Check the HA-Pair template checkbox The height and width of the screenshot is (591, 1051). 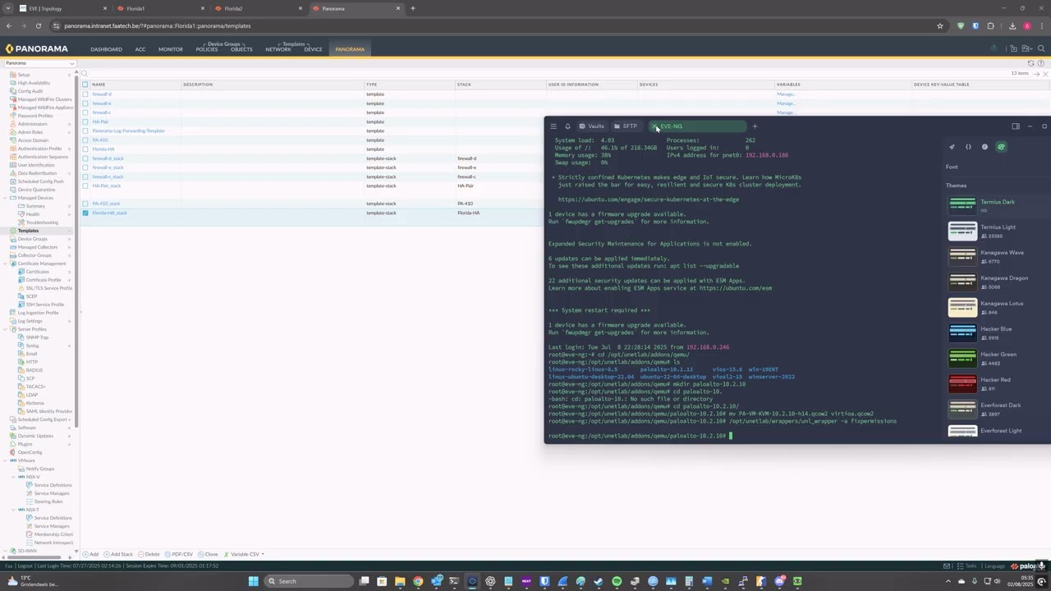coord(85,121)
